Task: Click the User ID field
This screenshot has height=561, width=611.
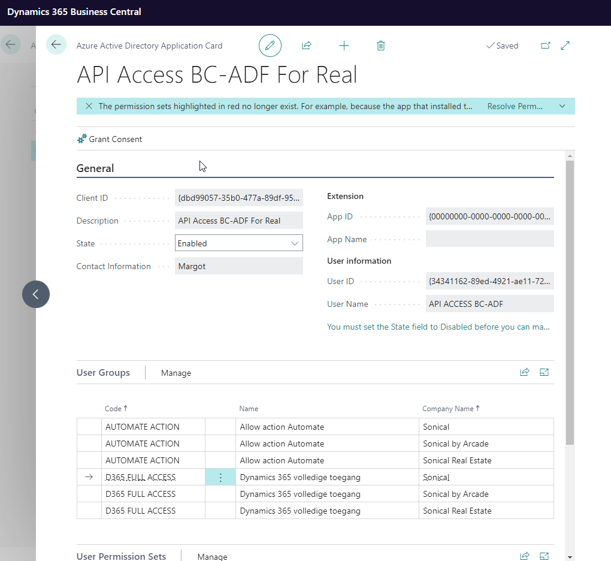Action: coord(489,281)
